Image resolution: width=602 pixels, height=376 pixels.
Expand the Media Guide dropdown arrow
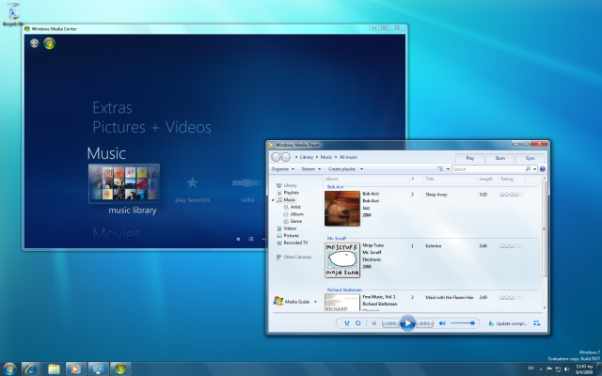click(x=315, y=302)
